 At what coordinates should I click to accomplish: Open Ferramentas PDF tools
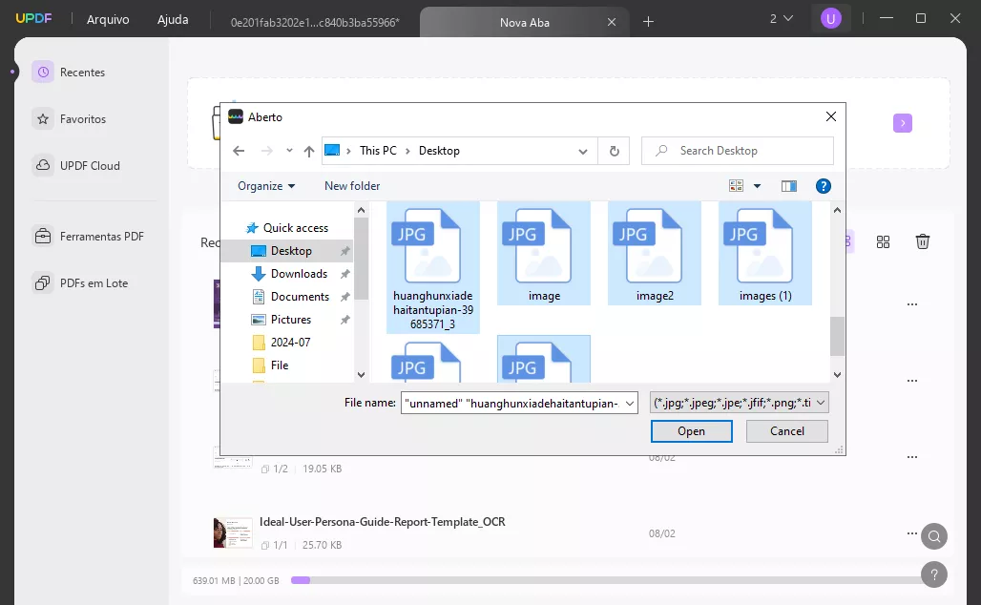[x=88, y=237]
